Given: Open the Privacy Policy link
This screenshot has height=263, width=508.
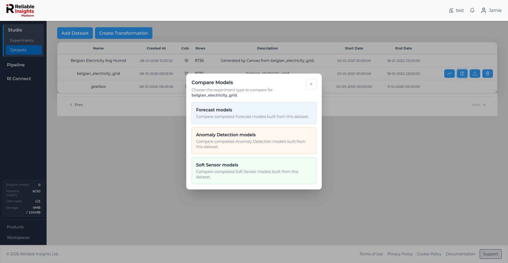Looking at the screenshot, I should (x=400, y=254).
